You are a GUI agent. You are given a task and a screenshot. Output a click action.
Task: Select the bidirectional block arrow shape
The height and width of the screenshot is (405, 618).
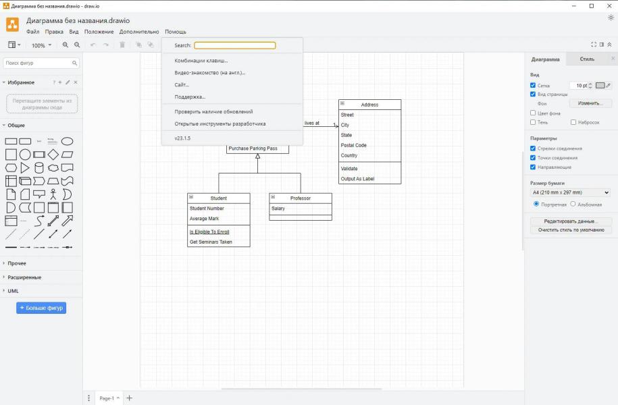53,221
